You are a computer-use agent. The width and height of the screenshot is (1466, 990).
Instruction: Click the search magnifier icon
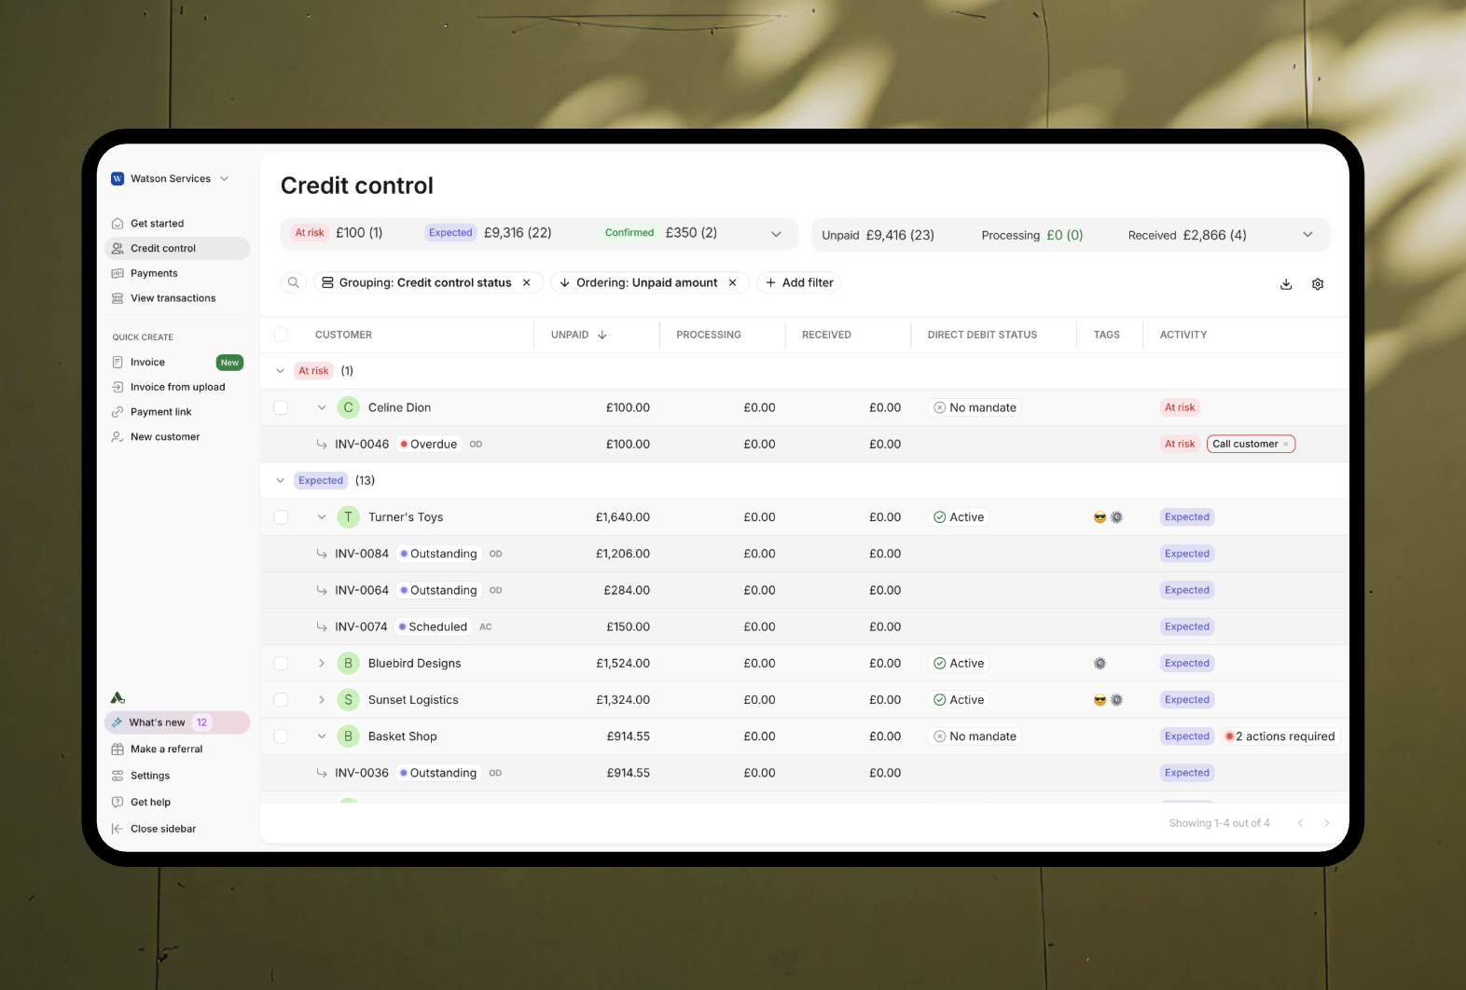294,282
